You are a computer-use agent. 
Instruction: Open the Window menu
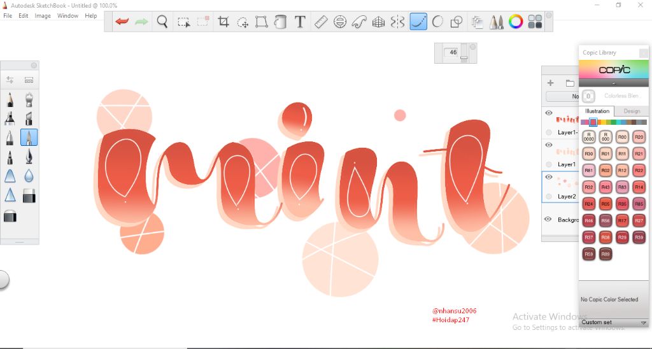pos(67,16)
